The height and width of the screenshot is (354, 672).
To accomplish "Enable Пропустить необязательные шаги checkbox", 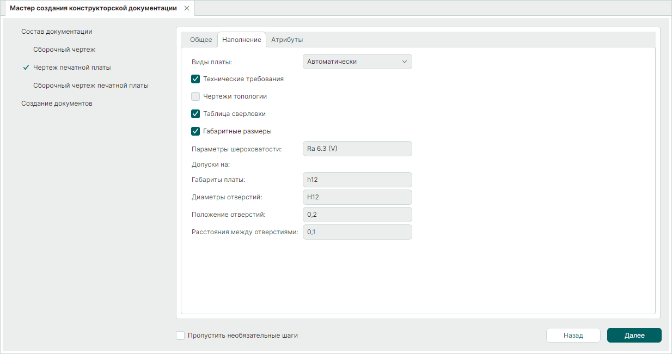I will coord(180,335).
